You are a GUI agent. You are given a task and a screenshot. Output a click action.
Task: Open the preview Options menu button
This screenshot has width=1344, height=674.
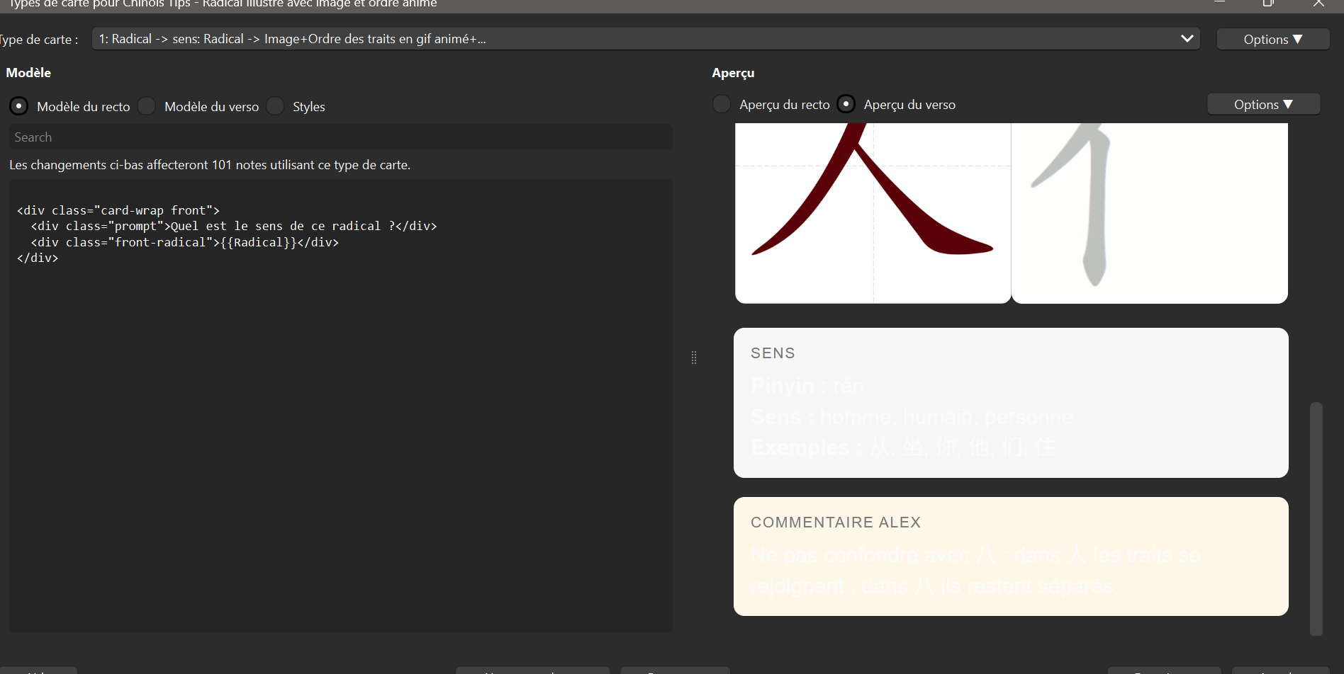pos(1263,104)
